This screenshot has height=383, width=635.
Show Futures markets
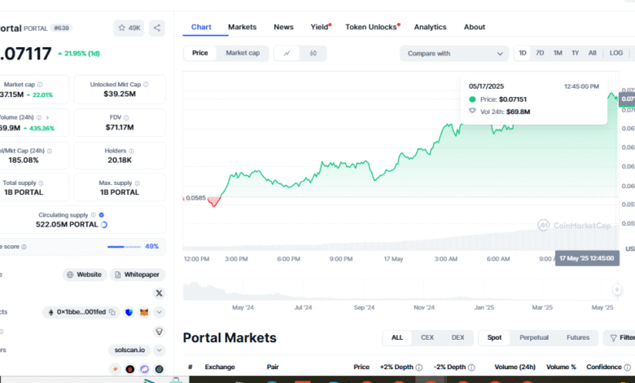(x=578, y=337)
